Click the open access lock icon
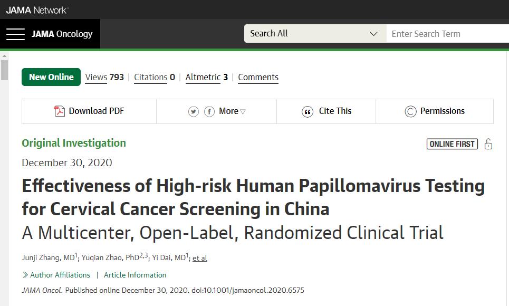This screenshot has width=509, height=306. point(488,144)
